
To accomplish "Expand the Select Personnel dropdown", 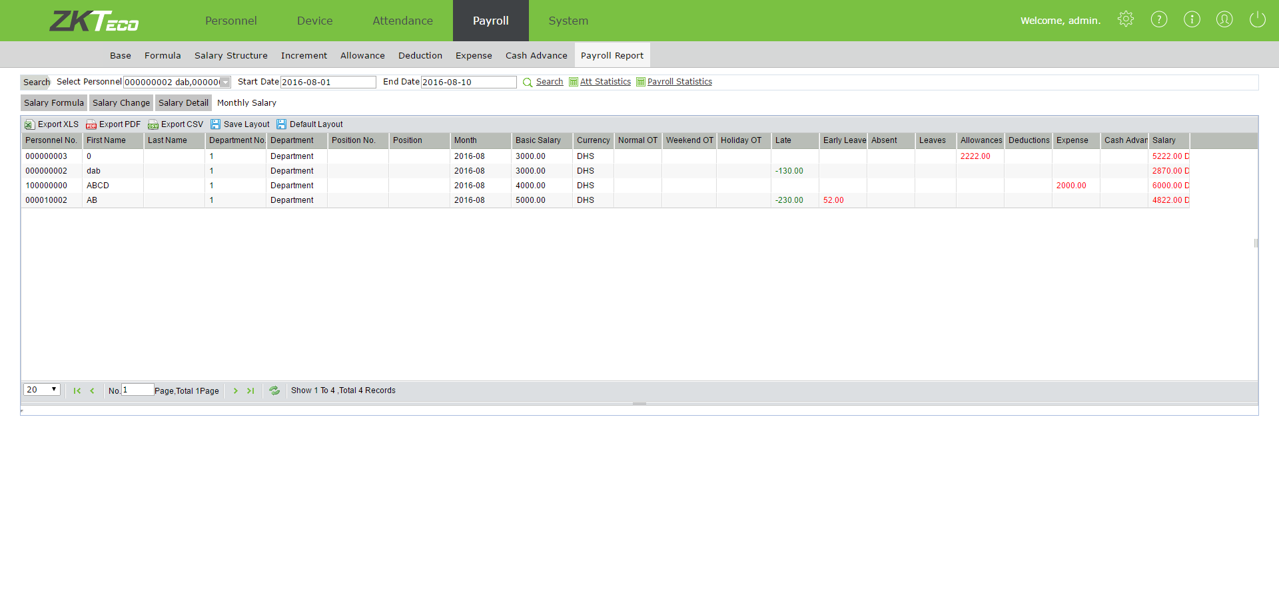I will click(225, 82).
